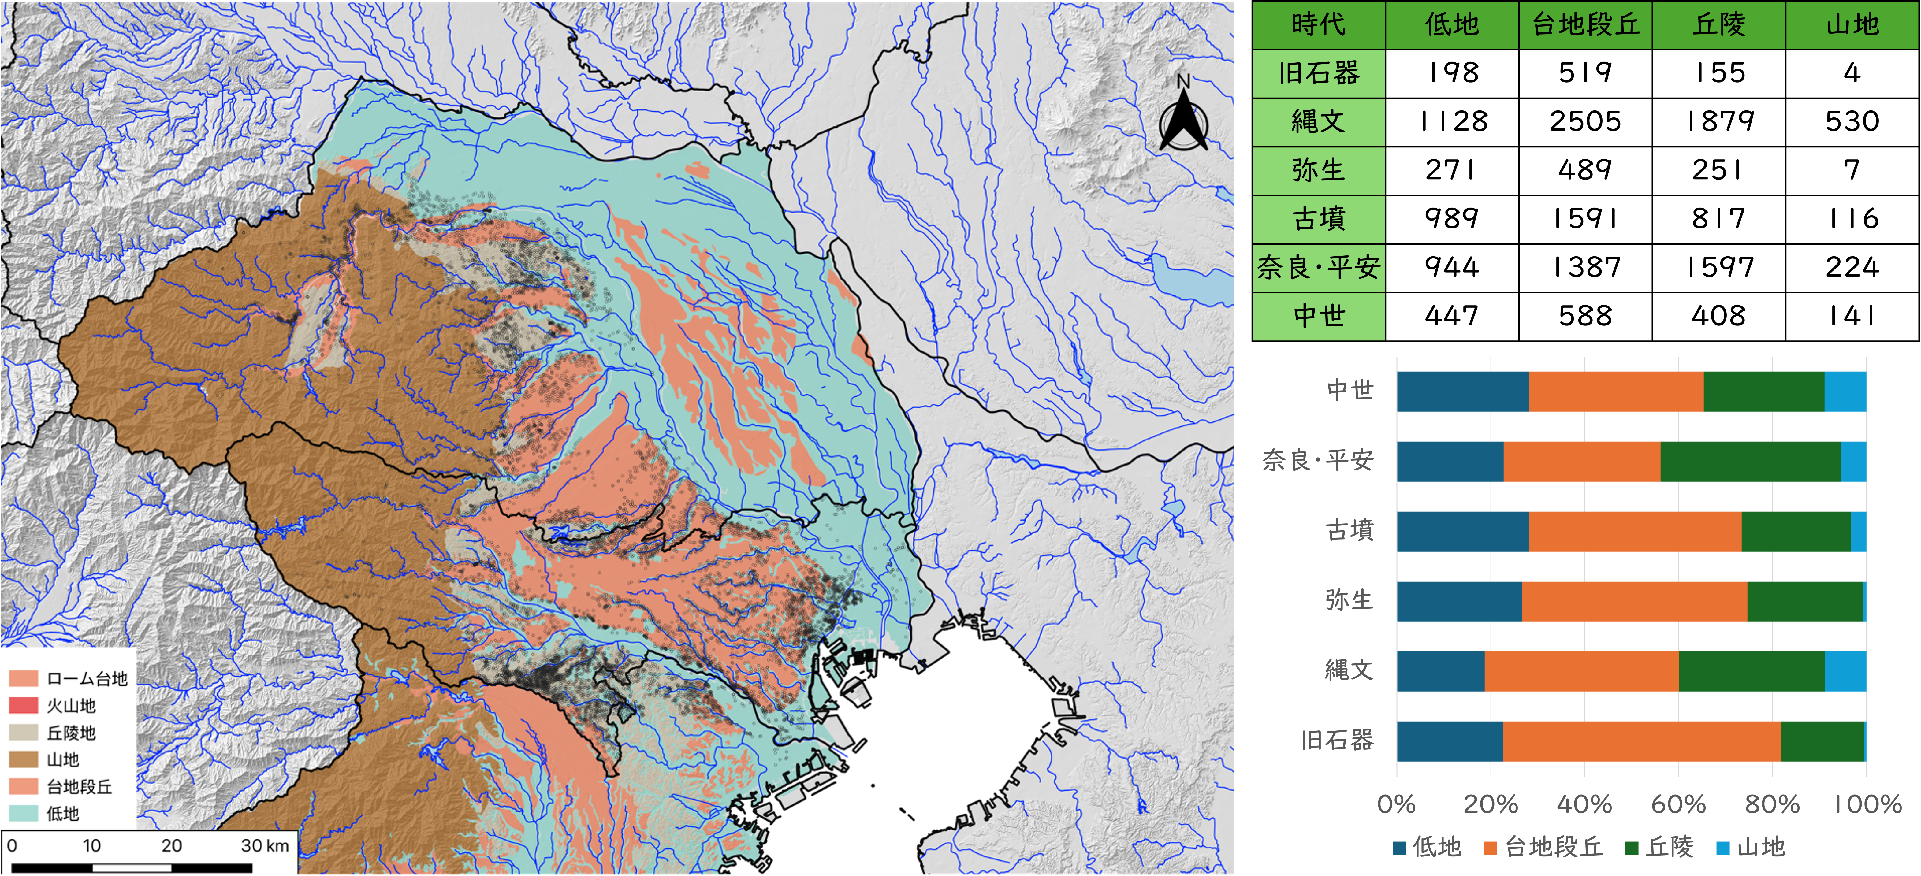Select the 時代 table header cell
The width and height of the screenshot is (1921, 876).
pos(1319,24)
